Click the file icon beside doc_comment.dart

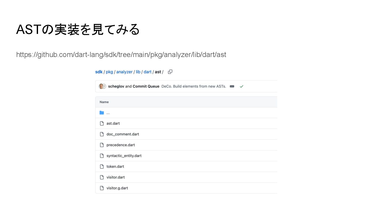click(x=102, y=134)
